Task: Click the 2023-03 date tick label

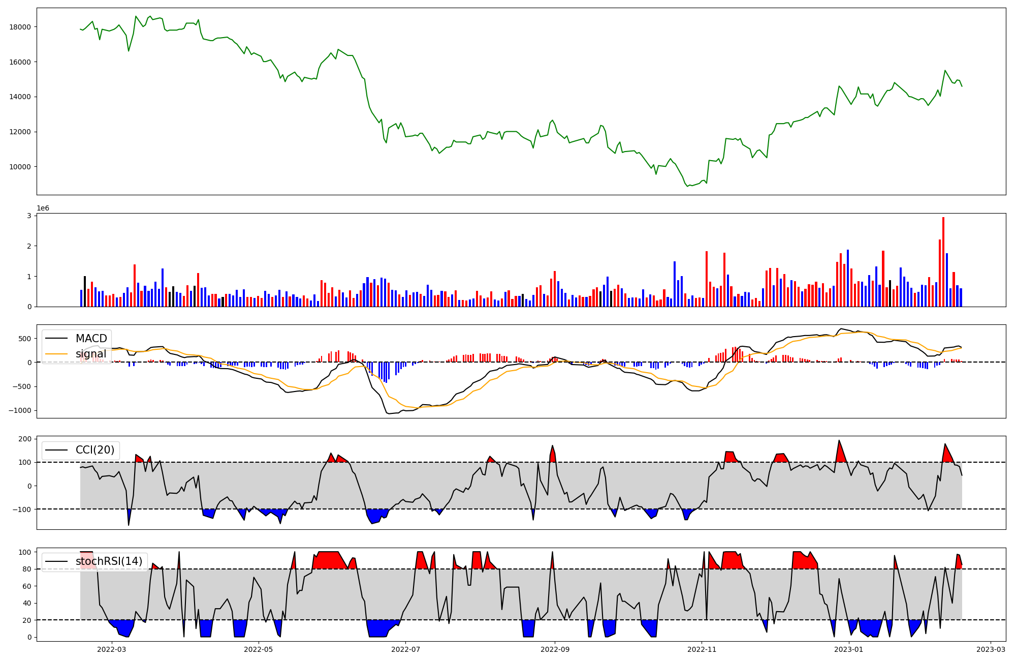Action: pos(991,649)
